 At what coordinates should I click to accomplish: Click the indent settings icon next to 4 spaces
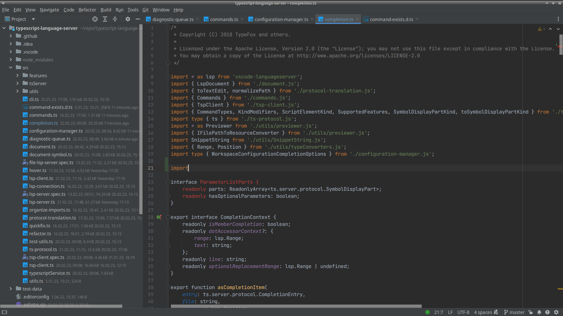pyautogui.click(x=496, y=312)
